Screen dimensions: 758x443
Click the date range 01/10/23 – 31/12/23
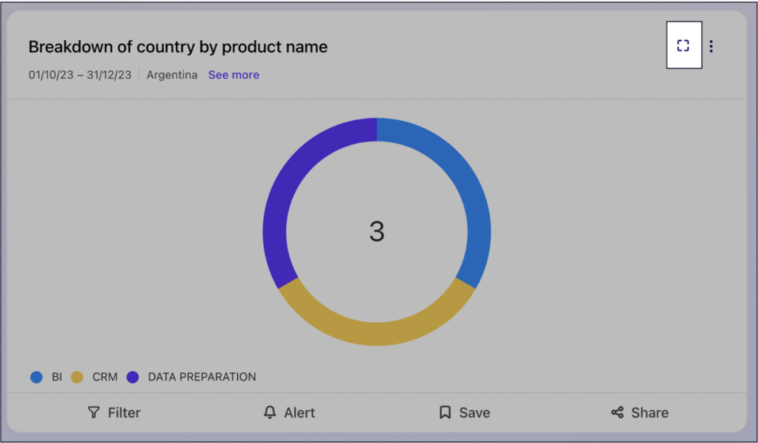tap(80, 75)
